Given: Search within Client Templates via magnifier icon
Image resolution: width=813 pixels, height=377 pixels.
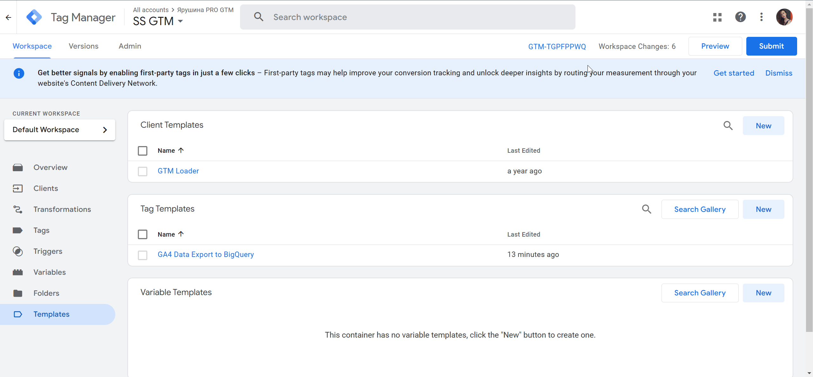Looking at the screenshot, I should 728,126.
